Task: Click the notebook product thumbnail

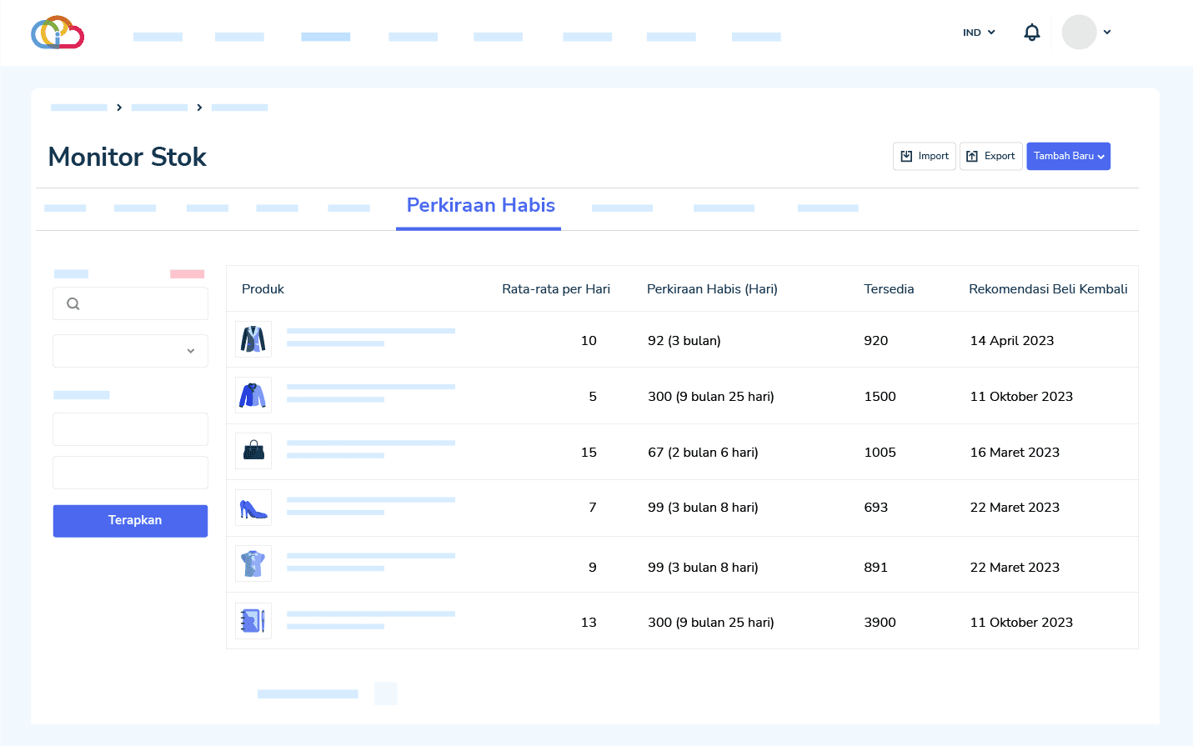Action: tap(253, 621)
